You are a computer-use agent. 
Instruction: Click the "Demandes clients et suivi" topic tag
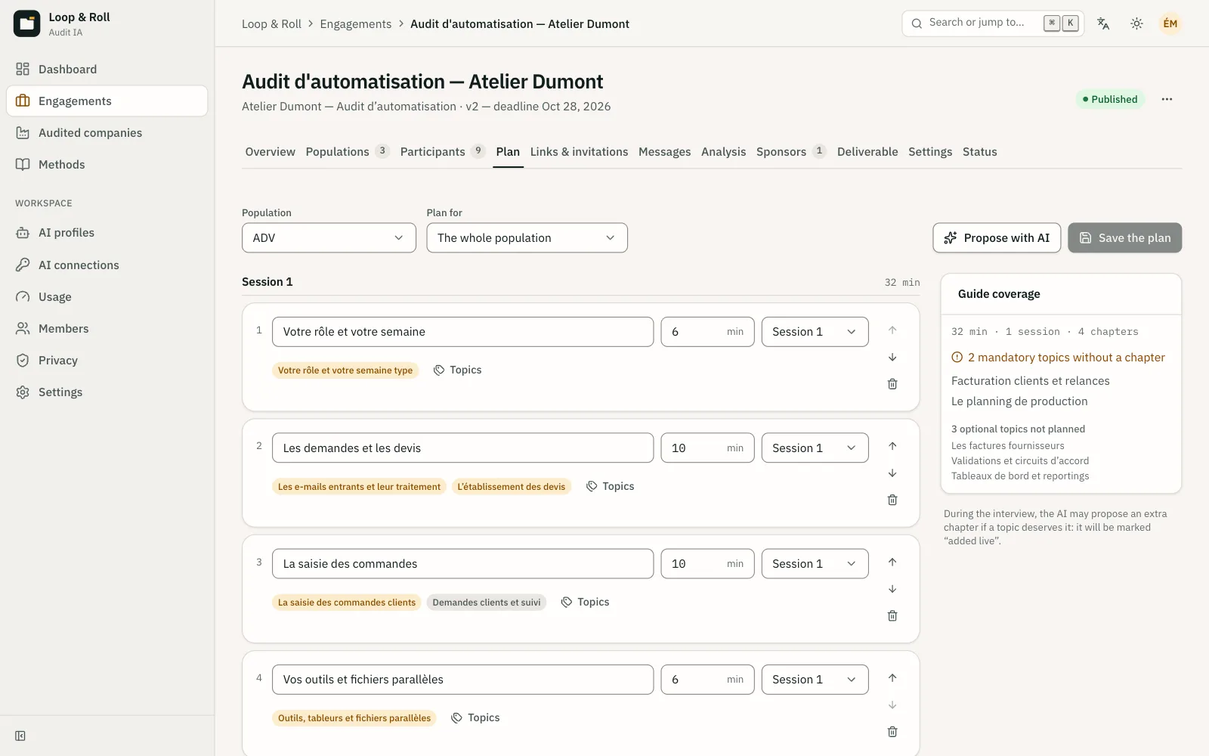(x=487, y=603)
